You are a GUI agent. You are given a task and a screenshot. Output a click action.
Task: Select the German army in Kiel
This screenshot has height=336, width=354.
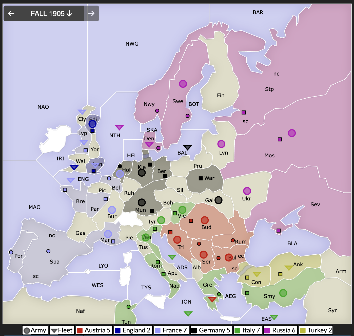[x=142, y=173]
